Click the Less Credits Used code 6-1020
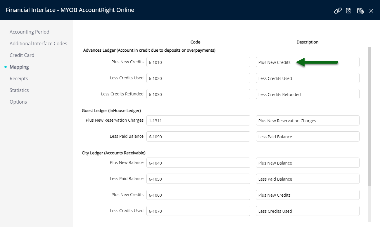The image size is (380, 227). point(198,78)
